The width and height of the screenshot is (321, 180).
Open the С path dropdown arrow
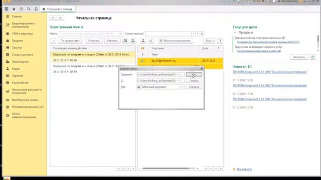pos(178,81)
